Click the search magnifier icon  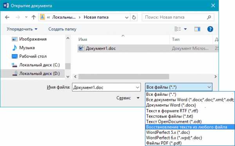click(x=209, y=17)
